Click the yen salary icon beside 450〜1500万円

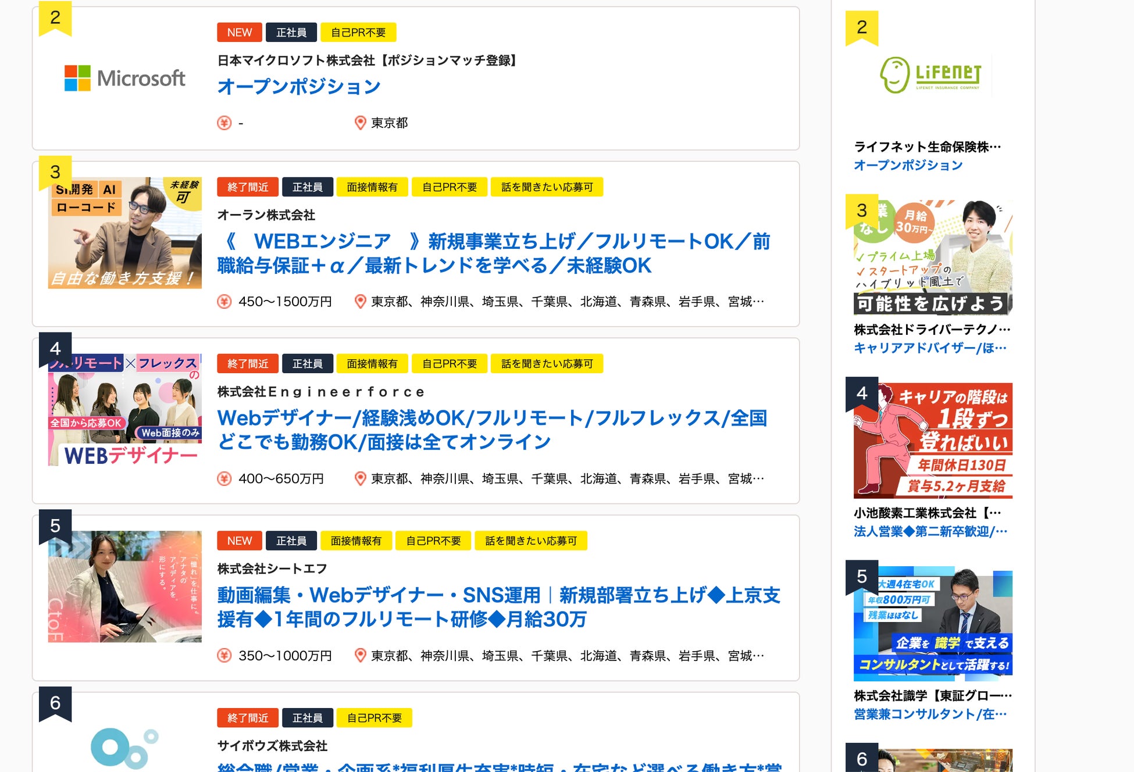pos(224,301)
